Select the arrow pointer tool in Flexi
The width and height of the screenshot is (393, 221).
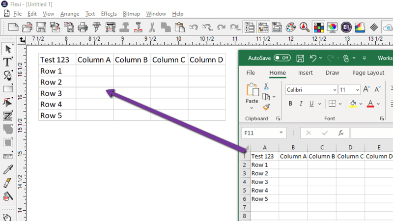point(8,49)
